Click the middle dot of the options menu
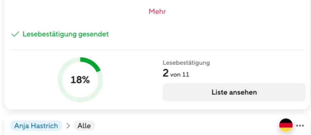The width and height of the screenshot is (311, 135). tap(300, 125)
